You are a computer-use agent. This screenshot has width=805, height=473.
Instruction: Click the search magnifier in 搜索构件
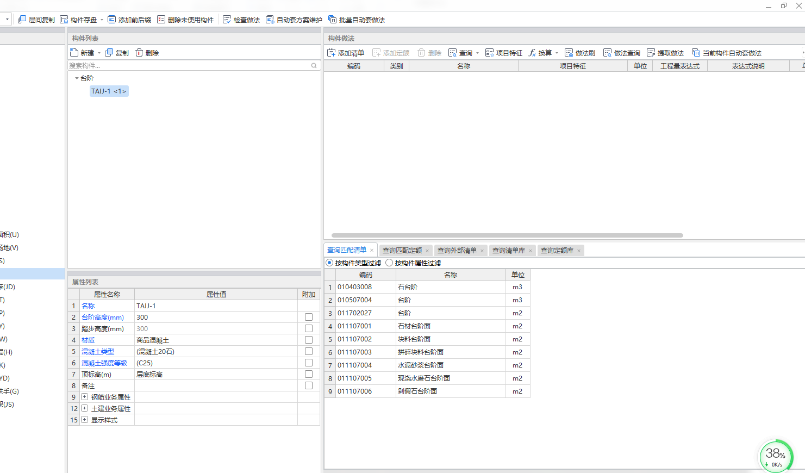(314, 66)
